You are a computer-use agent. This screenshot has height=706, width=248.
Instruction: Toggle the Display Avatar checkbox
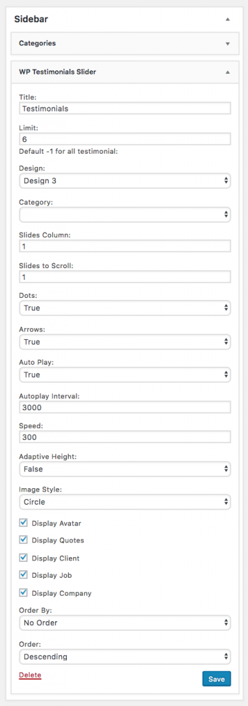(23, 523)
